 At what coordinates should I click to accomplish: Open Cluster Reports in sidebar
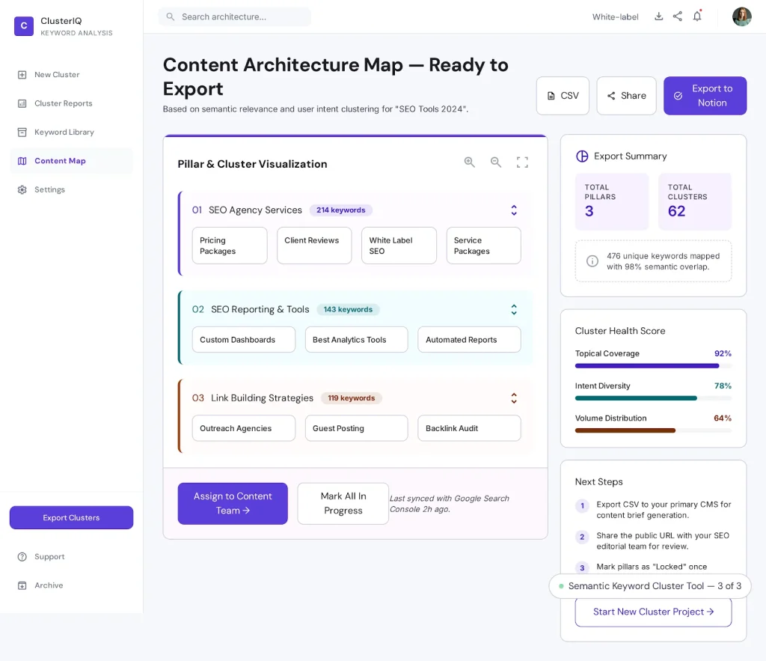click(x=71, y=103)
